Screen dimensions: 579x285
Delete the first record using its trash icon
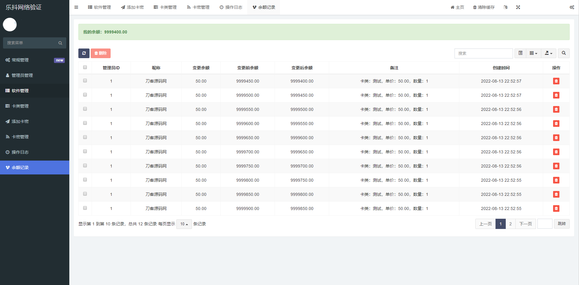pyautogui.click(x=556, y=81)
